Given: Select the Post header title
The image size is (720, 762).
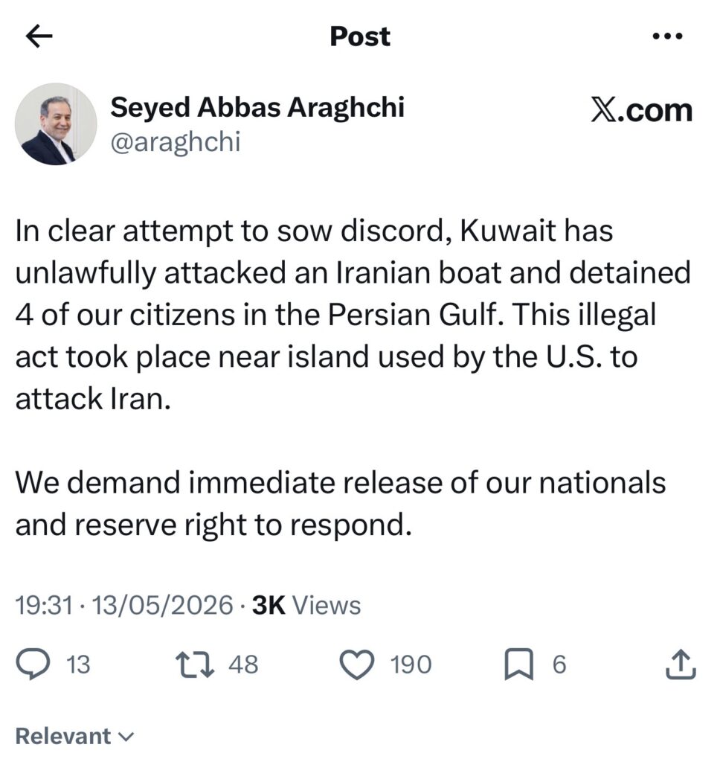Looking at the screenshot, I should point(360,36).
